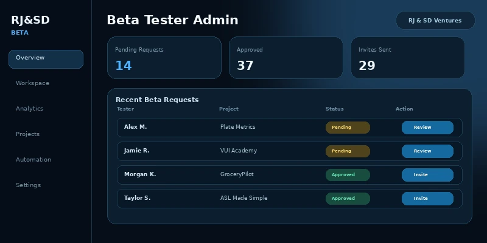
Task: Click the Recent Beta Requests heading
Action: point(157,100)
